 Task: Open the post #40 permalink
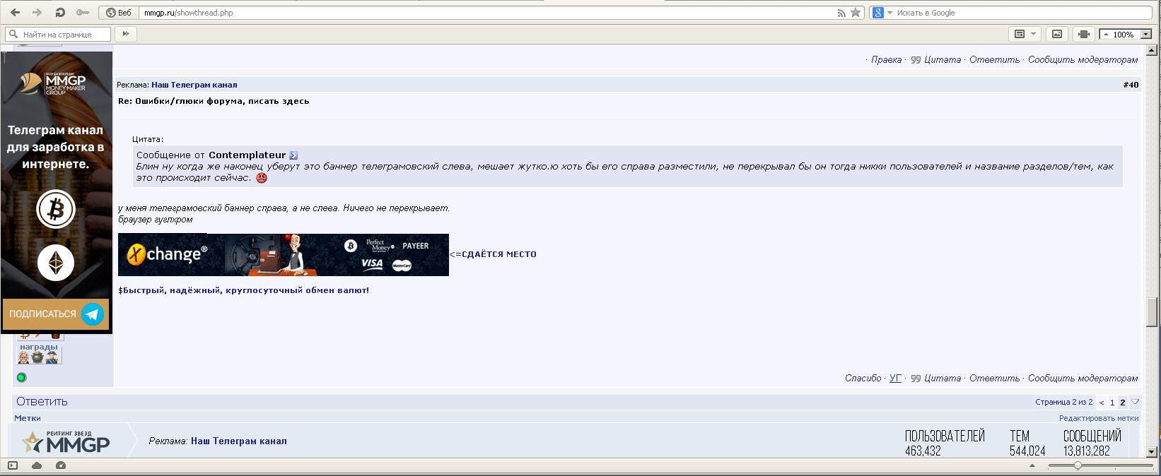(1131, 85)
